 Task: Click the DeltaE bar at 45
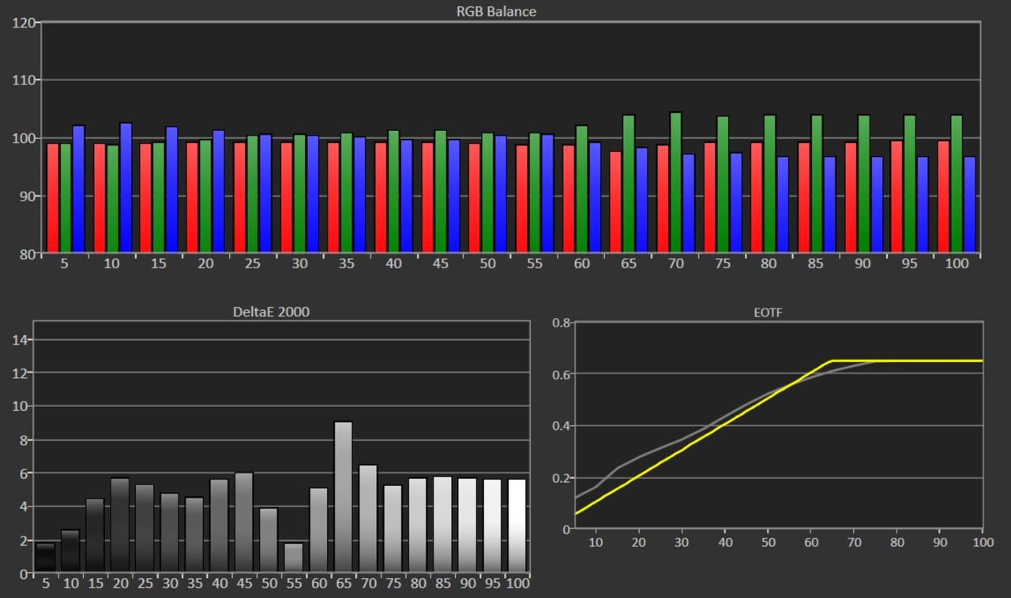tap(244, 522)
